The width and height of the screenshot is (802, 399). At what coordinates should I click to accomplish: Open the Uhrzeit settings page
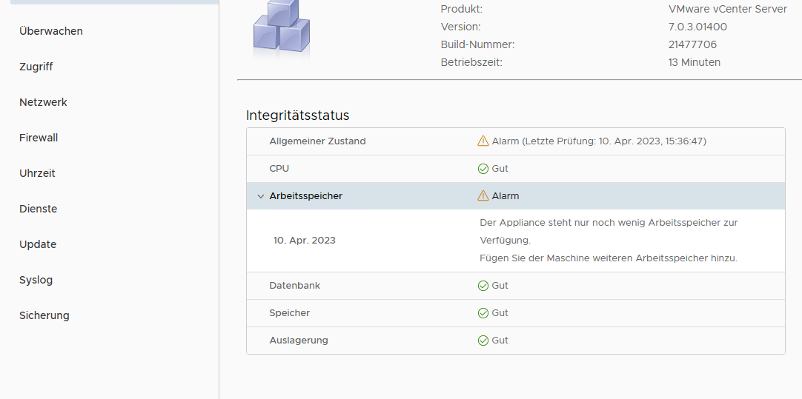37,173
